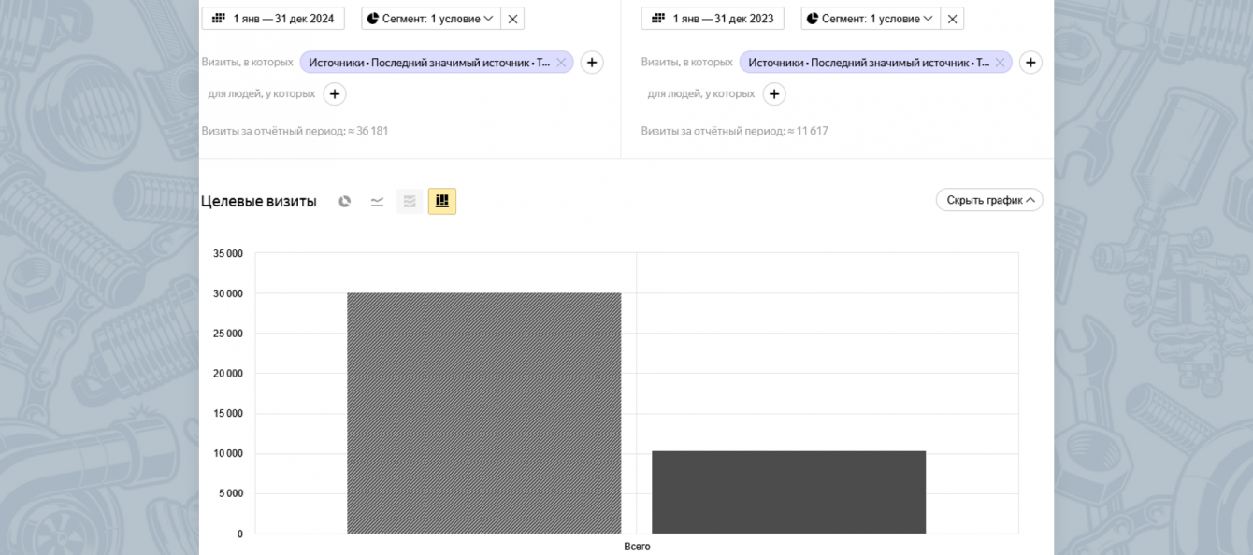Add people condition for 2024 segment

(x=335, y=93)
